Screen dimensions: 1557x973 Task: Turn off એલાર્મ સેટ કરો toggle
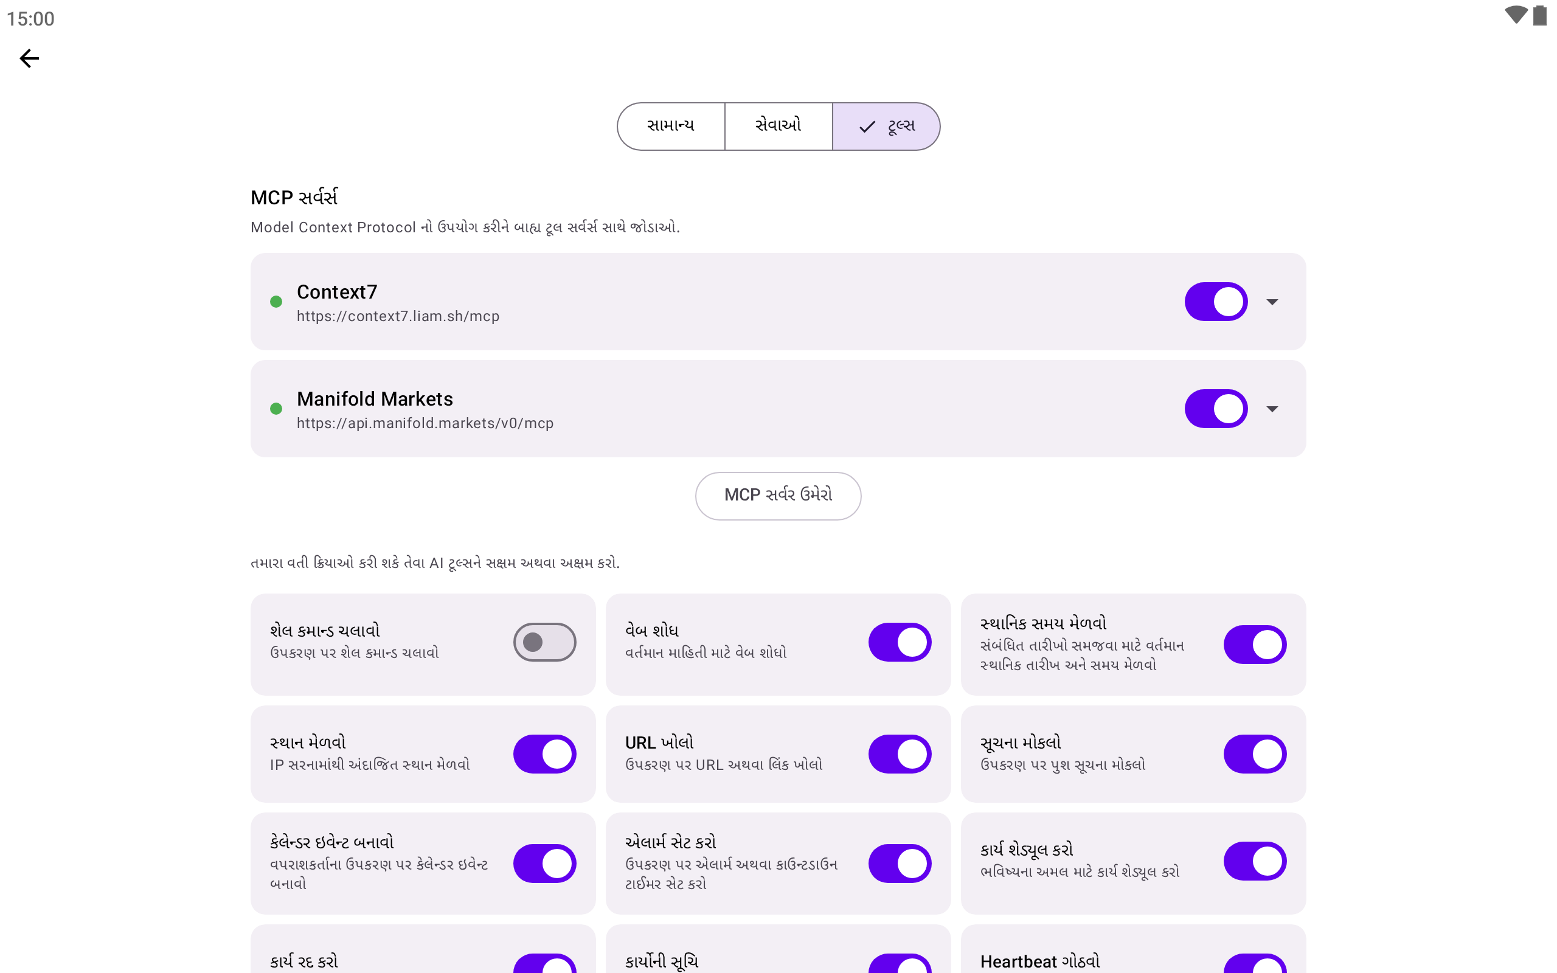(900, 864)
